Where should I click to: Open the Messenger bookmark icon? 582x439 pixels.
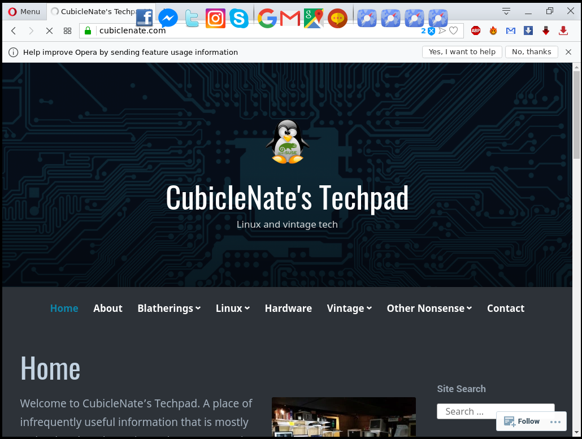point(168,18)
